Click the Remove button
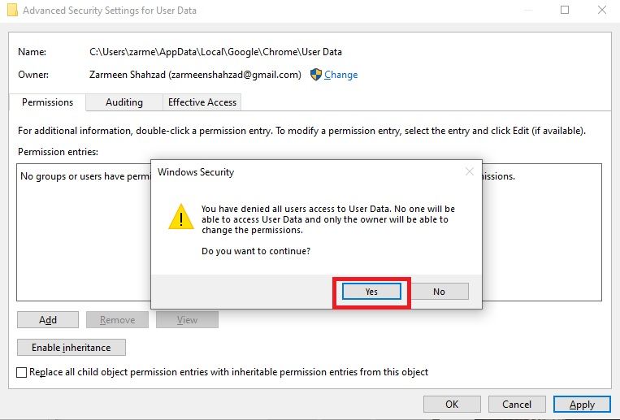The height and width of the screenshot is (420, 620). pyautogui.click(x=117, y=320)
